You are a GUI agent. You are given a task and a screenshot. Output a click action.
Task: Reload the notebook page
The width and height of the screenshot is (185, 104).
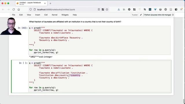point(14,10)
